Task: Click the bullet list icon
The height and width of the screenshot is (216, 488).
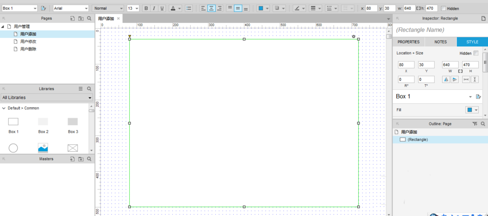Action: [189, 8]
